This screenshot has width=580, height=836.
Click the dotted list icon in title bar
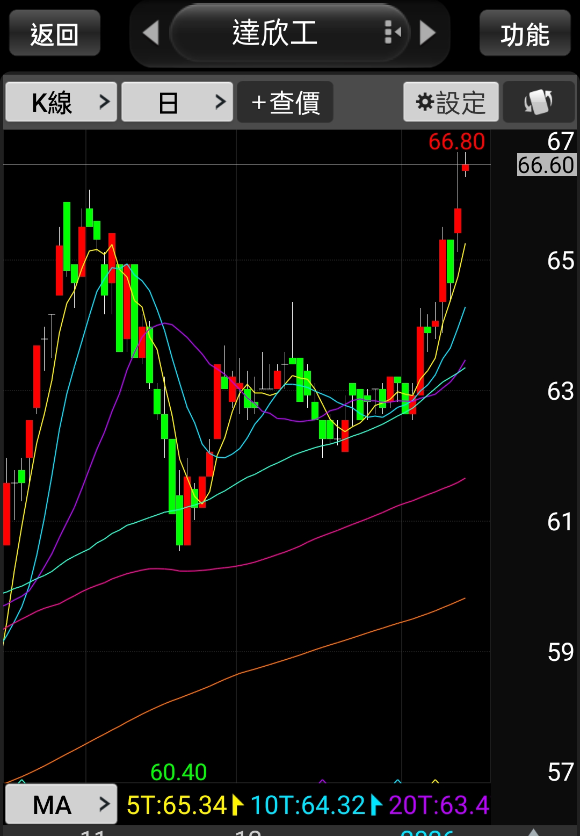pos(393,33)
